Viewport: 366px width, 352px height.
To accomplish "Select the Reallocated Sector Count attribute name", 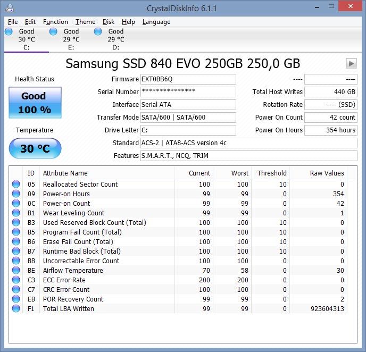I will [x=80, y=185].
